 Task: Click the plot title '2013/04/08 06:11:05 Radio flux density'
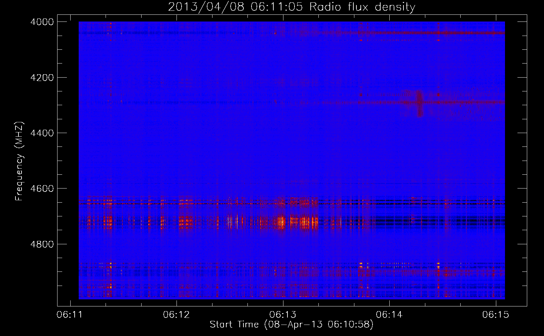tap(292, 7)
